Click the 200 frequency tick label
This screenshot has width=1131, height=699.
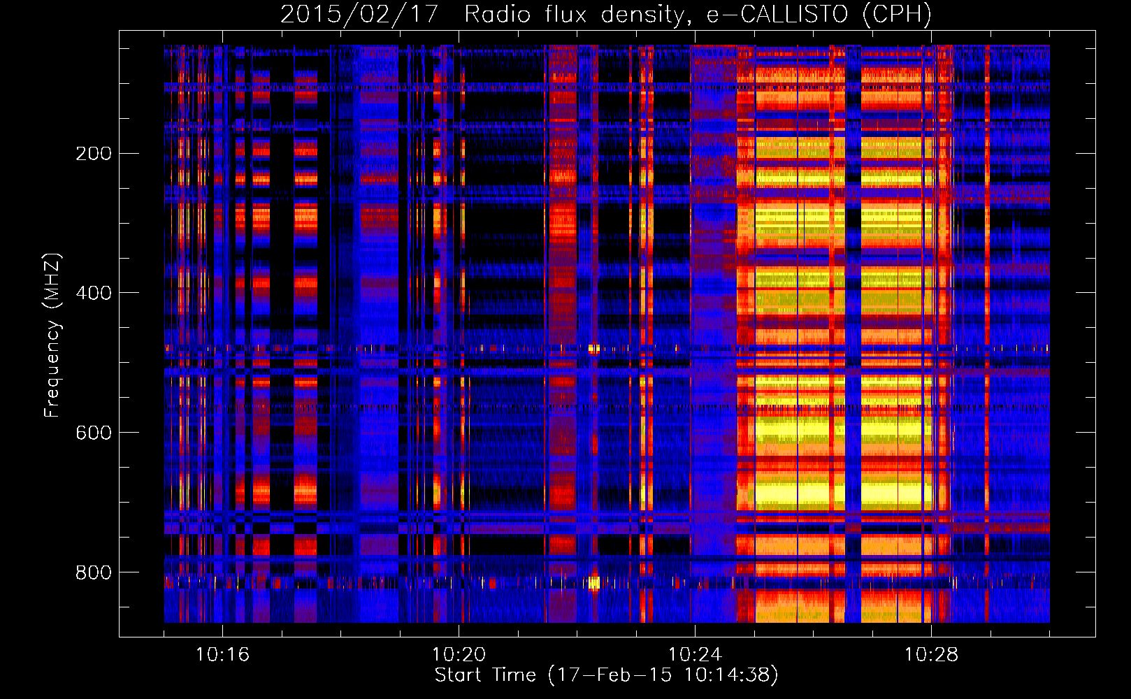pyautogui.click(x=93, y=154)
